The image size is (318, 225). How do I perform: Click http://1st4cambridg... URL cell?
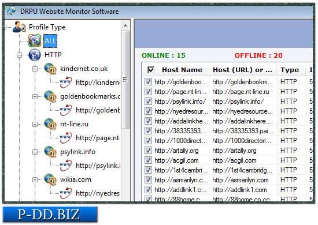tap(242, 170)
